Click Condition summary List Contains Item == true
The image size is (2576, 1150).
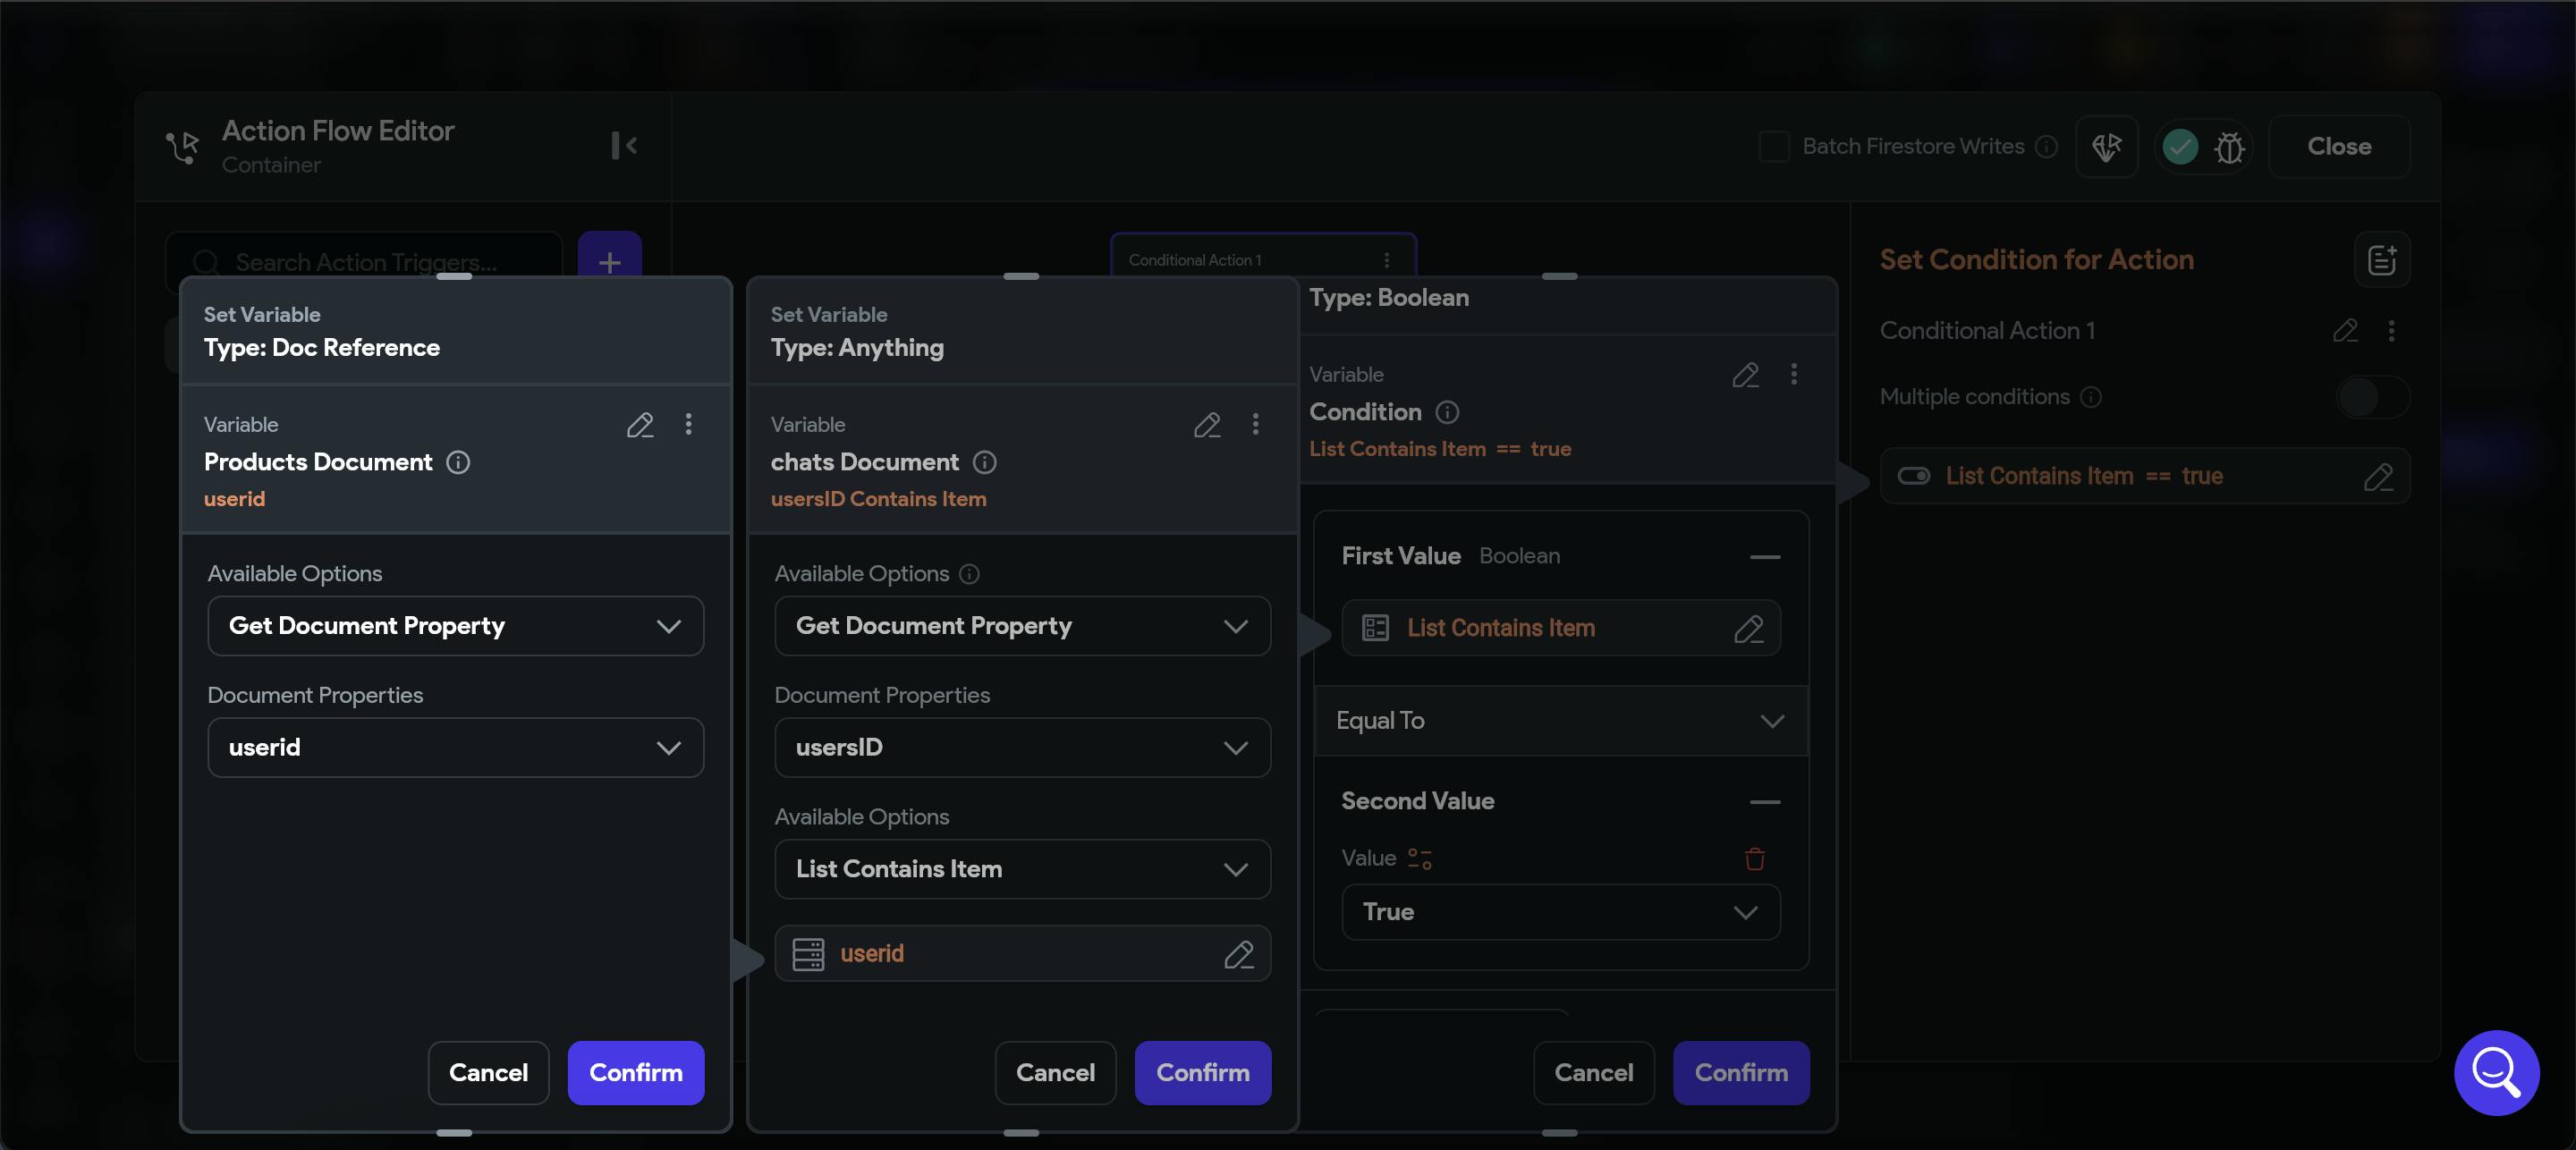point(1440,449)
